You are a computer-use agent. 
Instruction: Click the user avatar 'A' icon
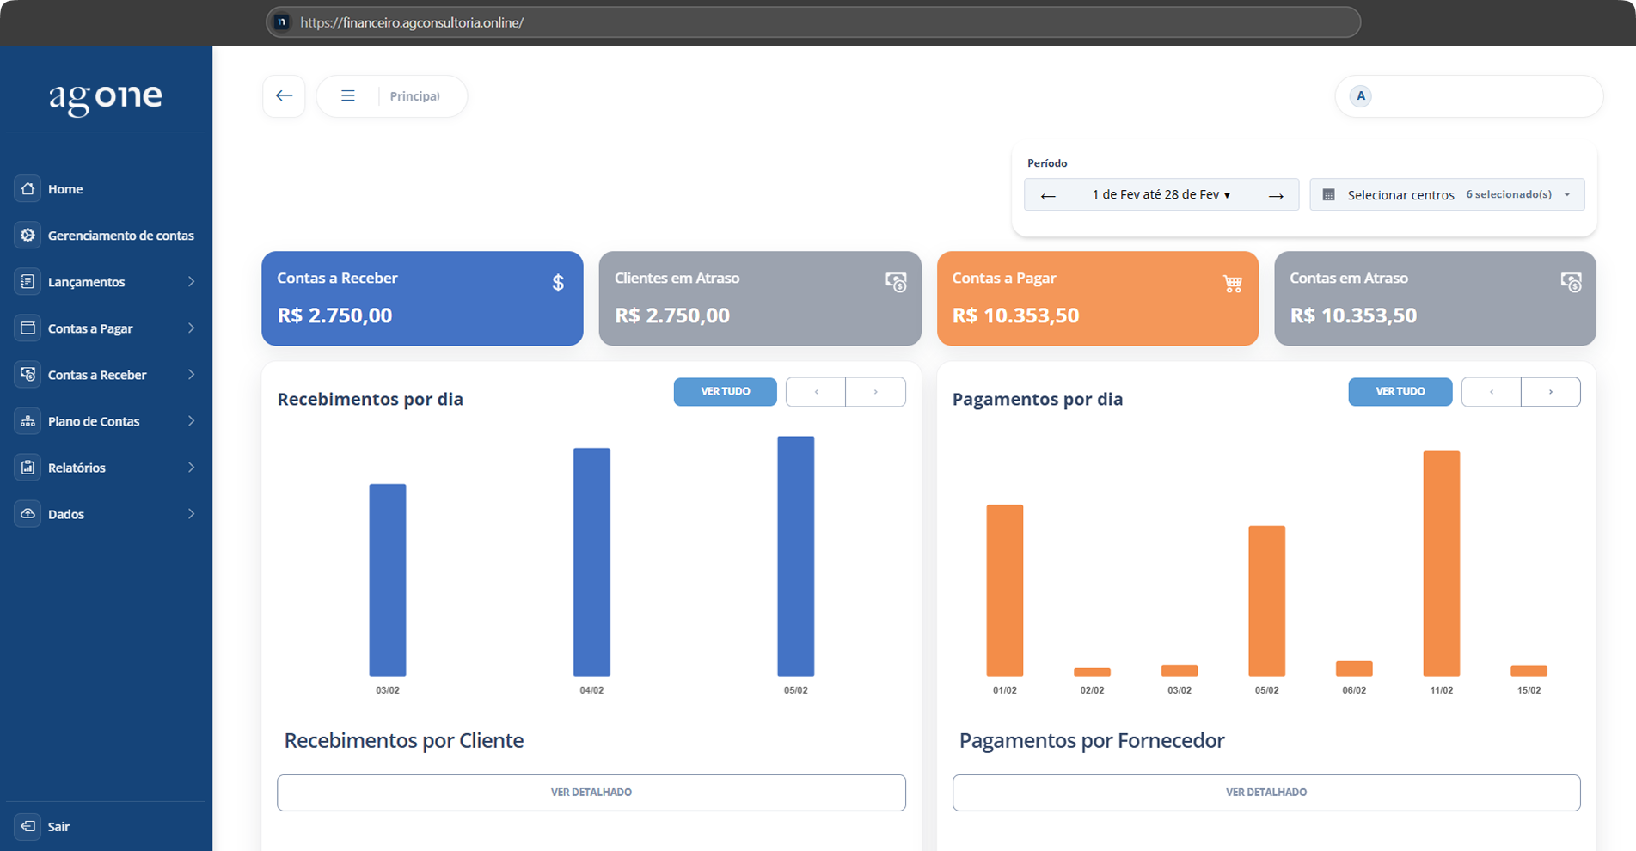coord(1360,95)
